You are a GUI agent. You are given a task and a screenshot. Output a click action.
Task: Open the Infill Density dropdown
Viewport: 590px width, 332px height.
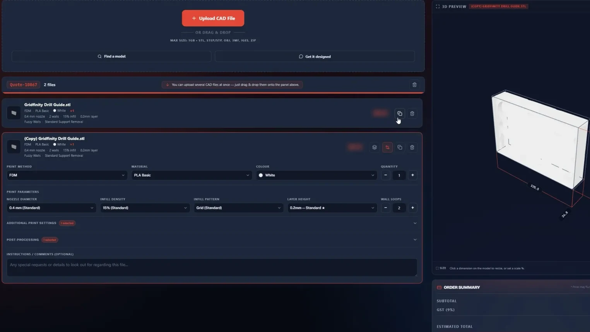coord(145,208)
